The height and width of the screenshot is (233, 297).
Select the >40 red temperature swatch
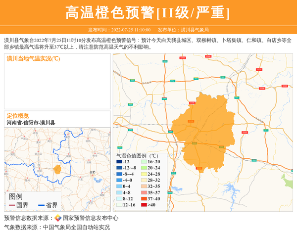[x=144, y=205]
